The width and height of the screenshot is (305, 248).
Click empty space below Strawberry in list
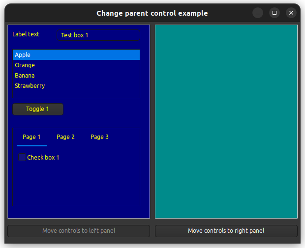coord(76,93)
